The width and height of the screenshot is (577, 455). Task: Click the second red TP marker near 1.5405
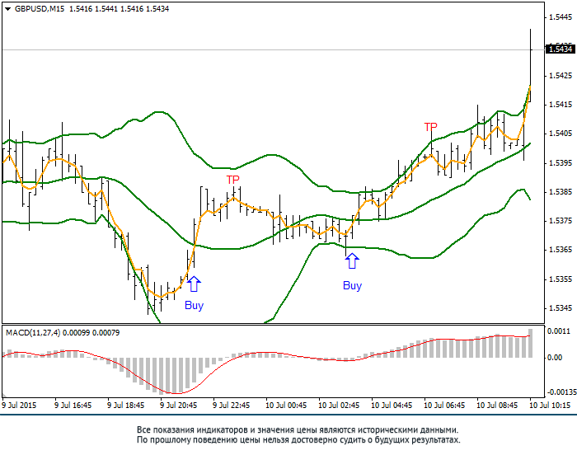pos(430,127)
